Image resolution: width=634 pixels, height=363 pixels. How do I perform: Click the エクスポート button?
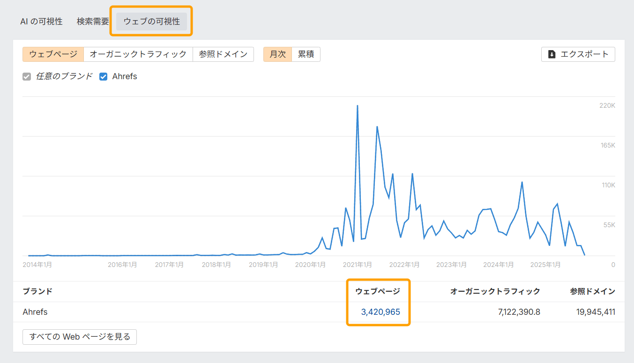pyautogui.click(x=578, y=54)
